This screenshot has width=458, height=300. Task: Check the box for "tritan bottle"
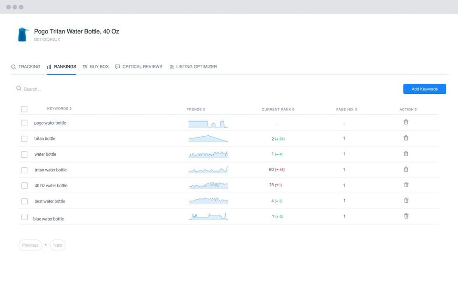pyautogui.click(x=24, y=139)
